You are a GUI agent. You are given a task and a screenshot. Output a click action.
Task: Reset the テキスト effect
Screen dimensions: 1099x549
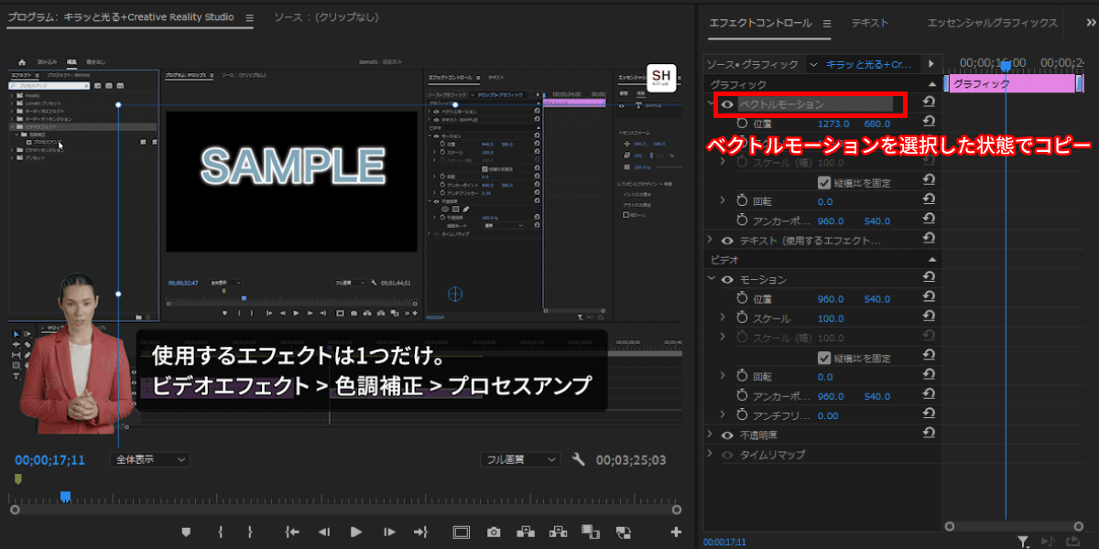pos(929,240)
